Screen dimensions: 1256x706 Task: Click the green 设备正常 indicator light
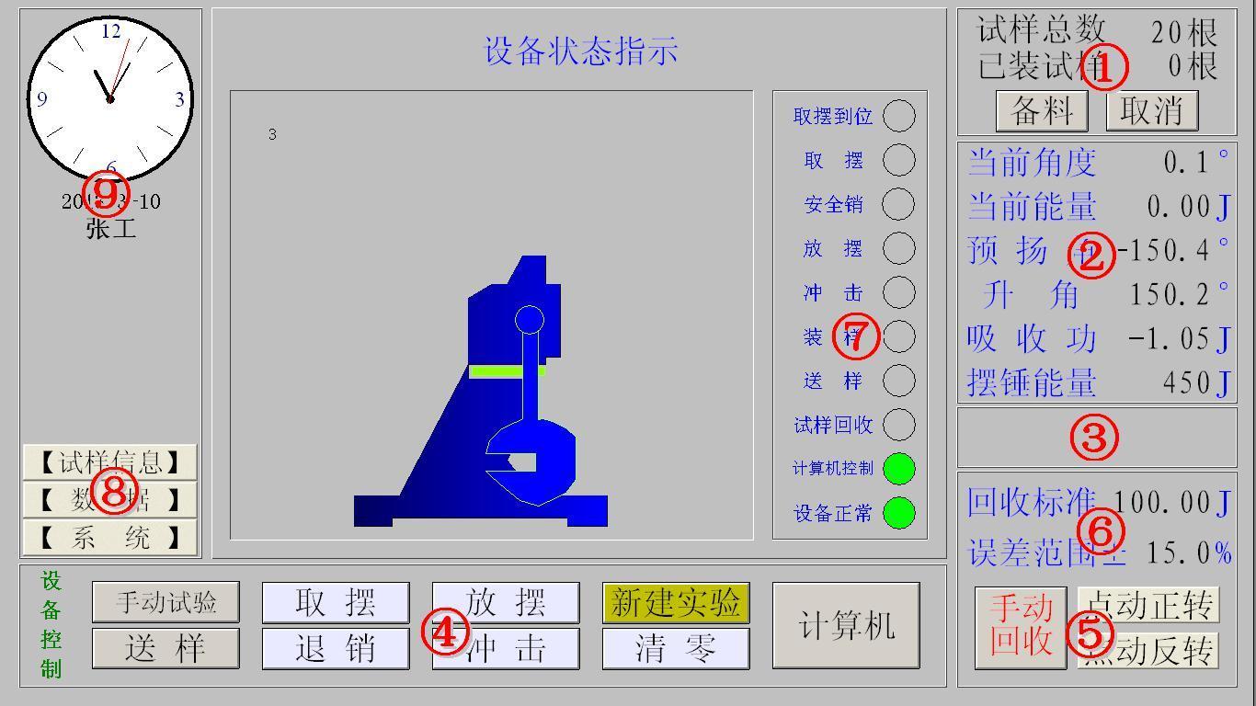pos(898,513)
